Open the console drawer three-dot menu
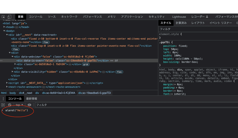The width and height of the screenshot is (238, 138). 3,99
